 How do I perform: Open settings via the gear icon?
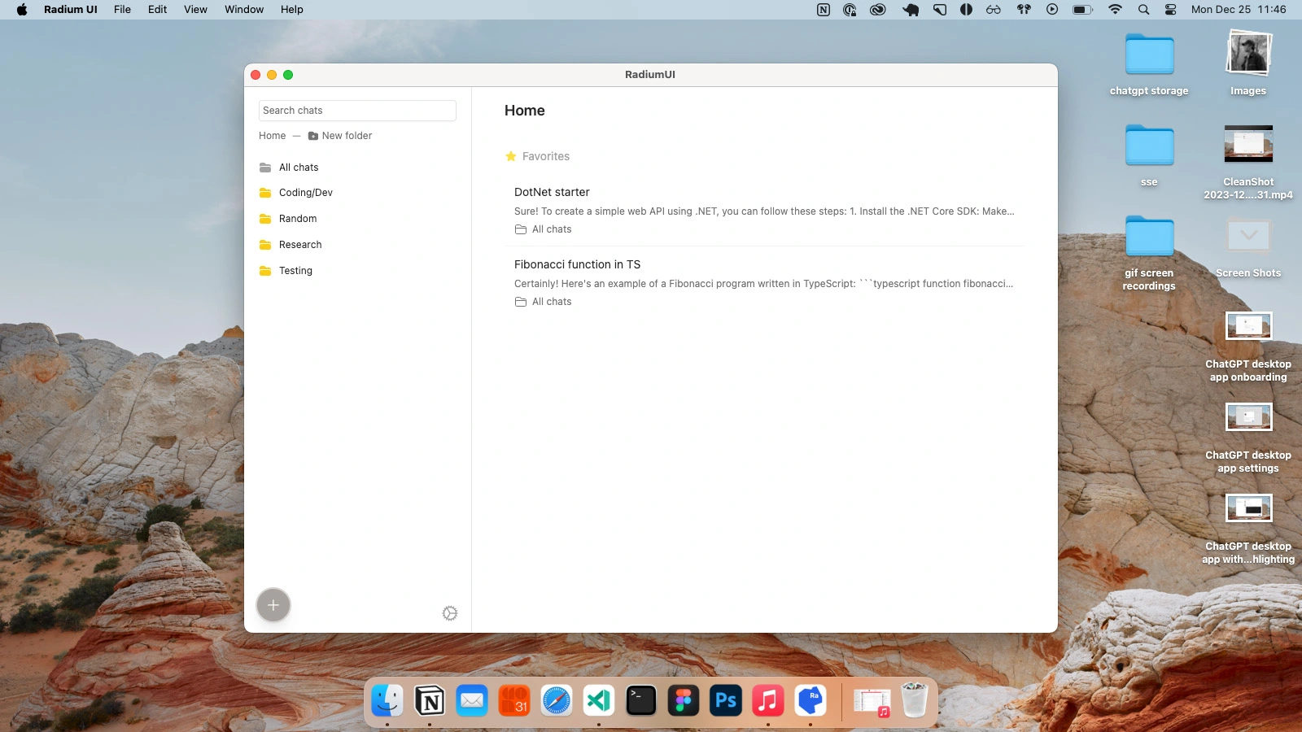(450, 613)
